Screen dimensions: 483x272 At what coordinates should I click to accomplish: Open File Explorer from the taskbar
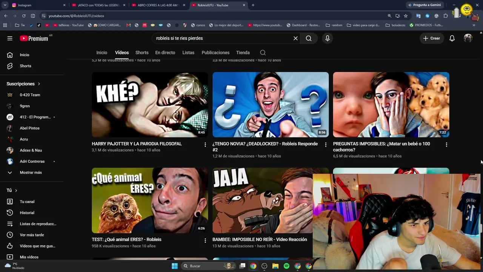pyautogui.click(x=275, y=266)
